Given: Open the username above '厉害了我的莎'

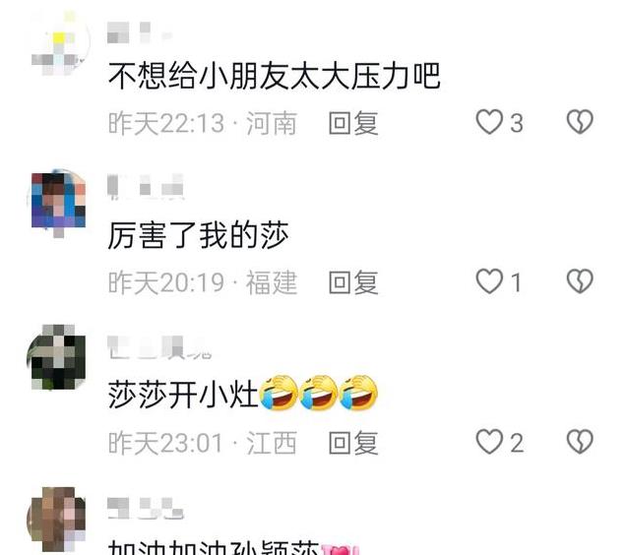Looking at the screenshot, I should (x=146, y=186).
